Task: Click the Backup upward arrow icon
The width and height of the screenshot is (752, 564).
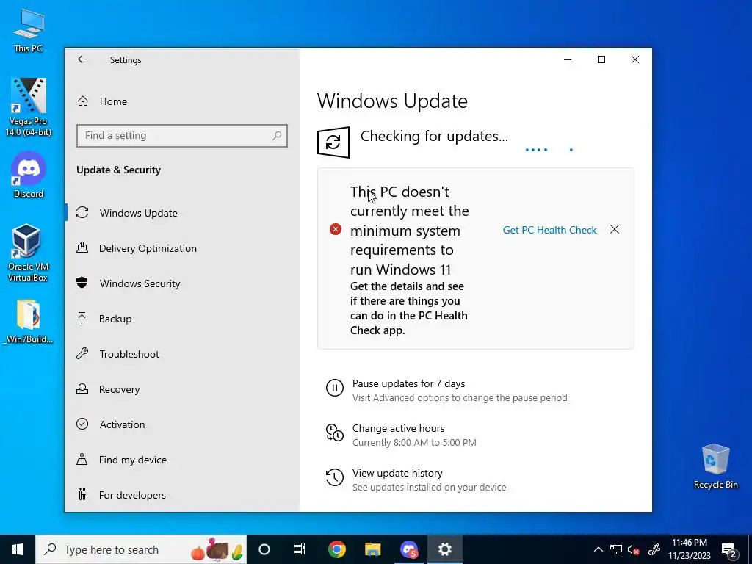Action: [x=82, y=318]
